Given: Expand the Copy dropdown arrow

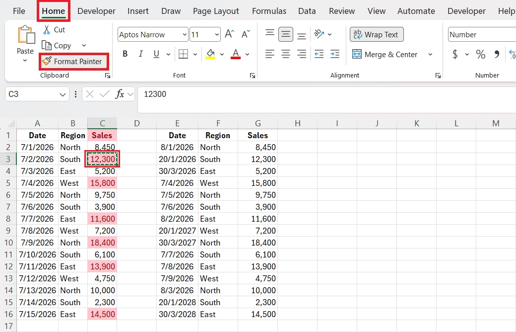Looking at the screenshot, I should 84,46.
